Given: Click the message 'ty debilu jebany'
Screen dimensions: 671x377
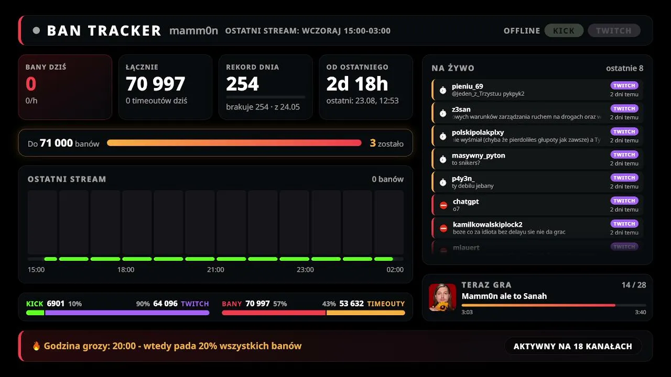Looking at the screenshot, I should click(x=473, y=186).
